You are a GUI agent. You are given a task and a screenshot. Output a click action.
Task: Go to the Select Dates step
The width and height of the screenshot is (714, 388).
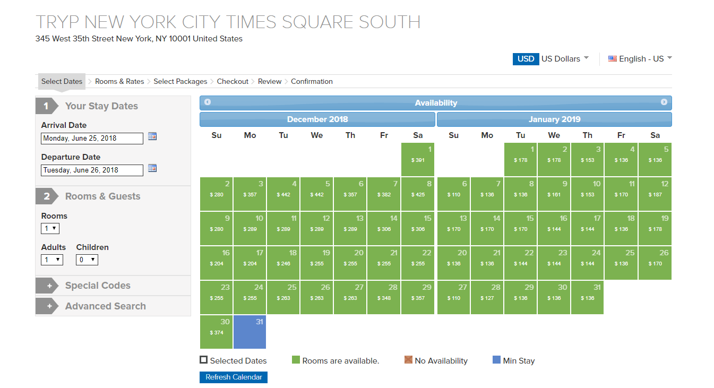(62, 82)
